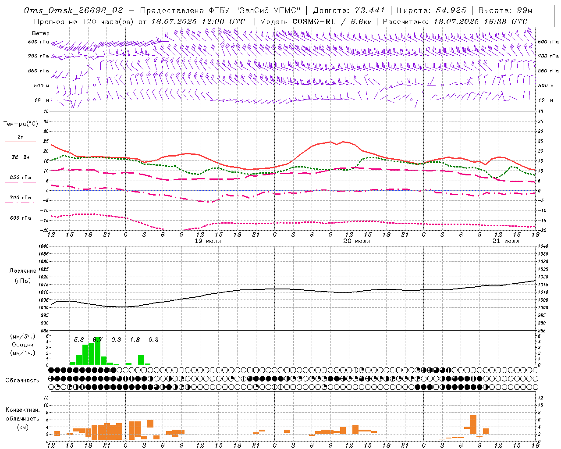The width and height of the screenshot is (561, 449).
Task: Click the 21 июля date label
Action: [506, 241]
